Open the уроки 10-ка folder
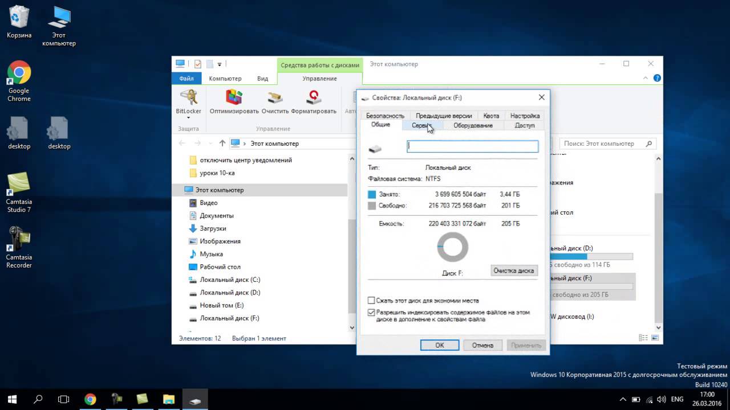The image size is (730, 410). (x=217, y=173)
